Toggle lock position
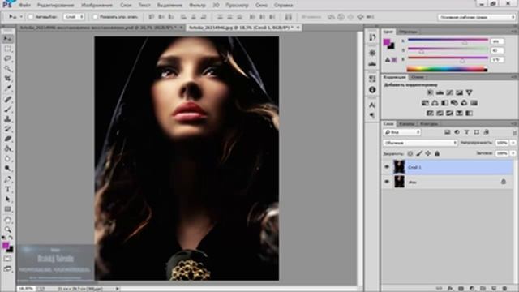 428,153
